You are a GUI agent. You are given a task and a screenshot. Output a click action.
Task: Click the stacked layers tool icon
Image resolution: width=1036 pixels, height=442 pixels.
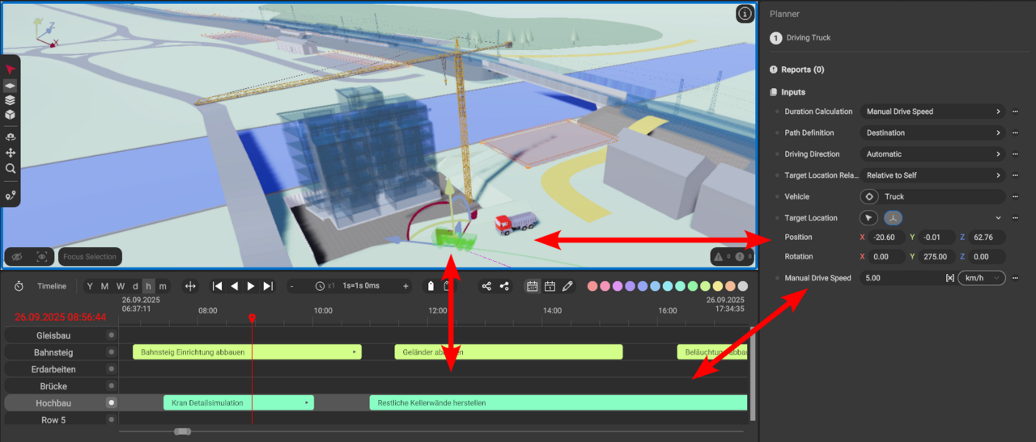[11, 100]
